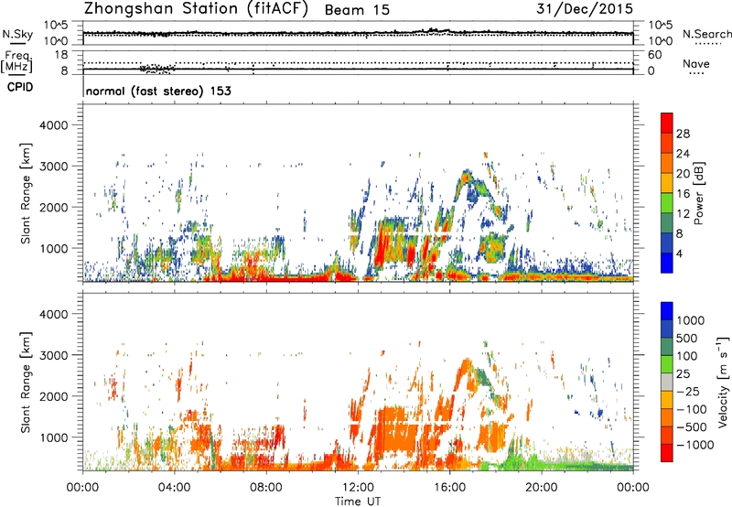Click the "4" label on the power colorbar
This screenshot has width=732, height=507.
(x=680, y=253)
